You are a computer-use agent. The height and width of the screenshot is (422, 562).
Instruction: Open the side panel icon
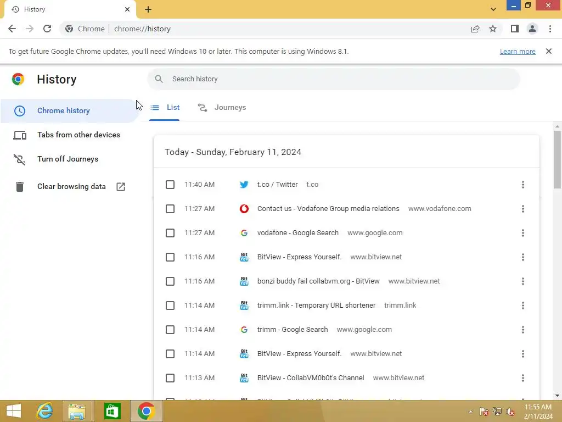coord(515,29)
